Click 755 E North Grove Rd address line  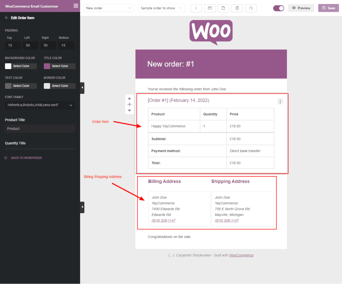pos(232,209)
